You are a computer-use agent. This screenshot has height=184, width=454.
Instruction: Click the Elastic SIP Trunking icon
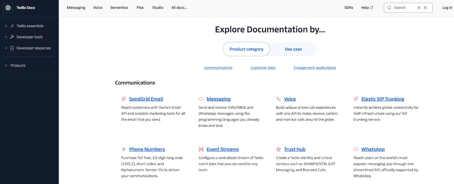pyautogui.click(x=356, y=99)
